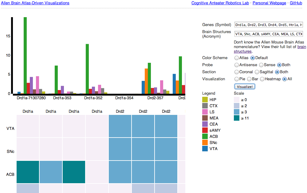Click the SNc legend color swatch
The width and height of the screenshot is (307, 193).
tap(205, 142)
